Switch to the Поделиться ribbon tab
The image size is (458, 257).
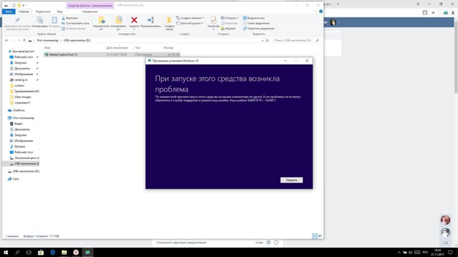click(x=43, y=11)
